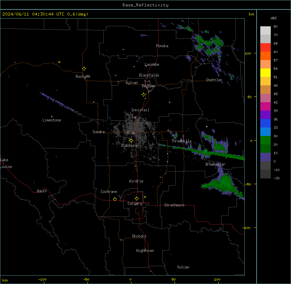Click the RedDeer city label
This screenshot has width=291, height=284.
point(149,86)
